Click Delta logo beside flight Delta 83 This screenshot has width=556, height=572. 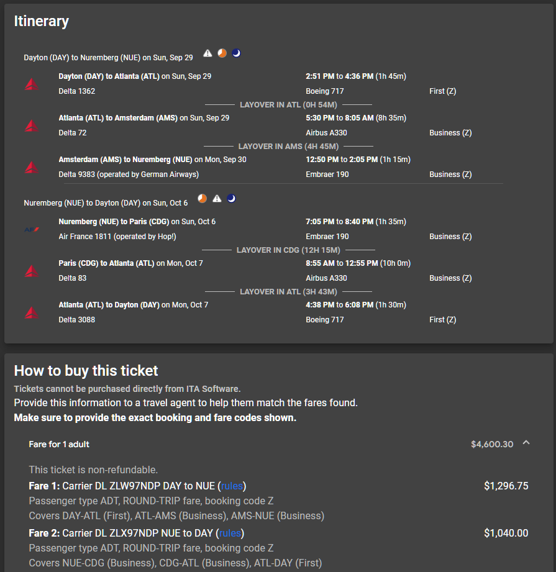[32, 271]
